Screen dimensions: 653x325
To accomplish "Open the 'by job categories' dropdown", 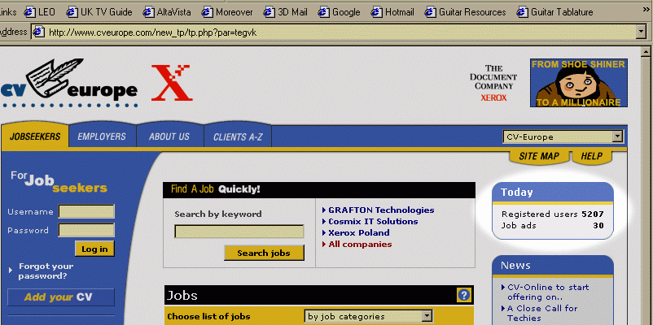I will click(369, 316).
